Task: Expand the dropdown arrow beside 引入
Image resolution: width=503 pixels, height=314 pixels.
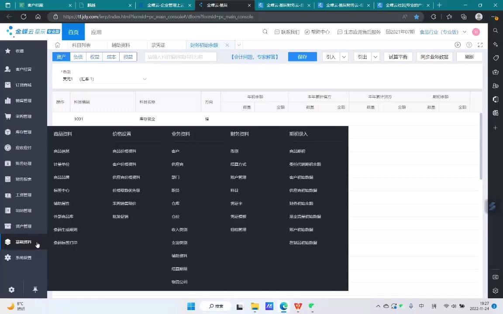Action: pos(345,57)
